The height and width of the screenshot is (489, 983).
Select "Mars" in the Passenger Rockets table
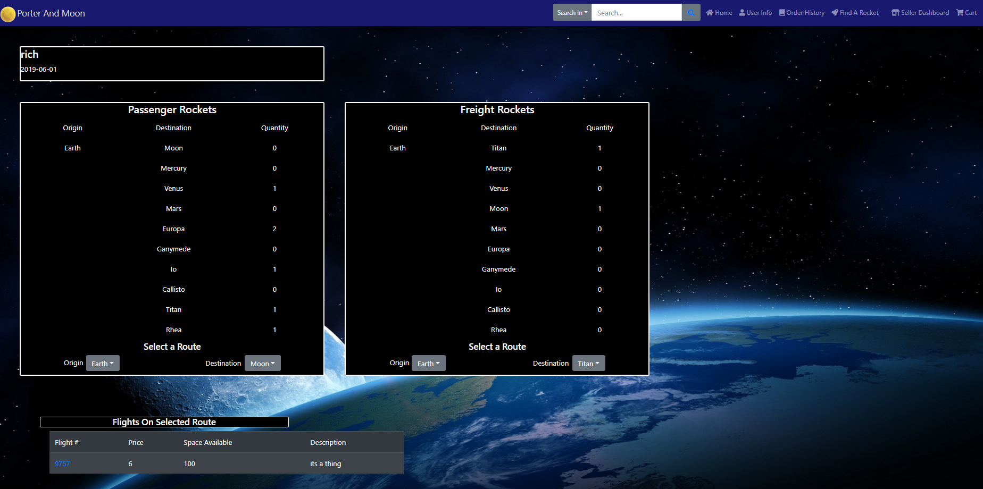(174, 209)
